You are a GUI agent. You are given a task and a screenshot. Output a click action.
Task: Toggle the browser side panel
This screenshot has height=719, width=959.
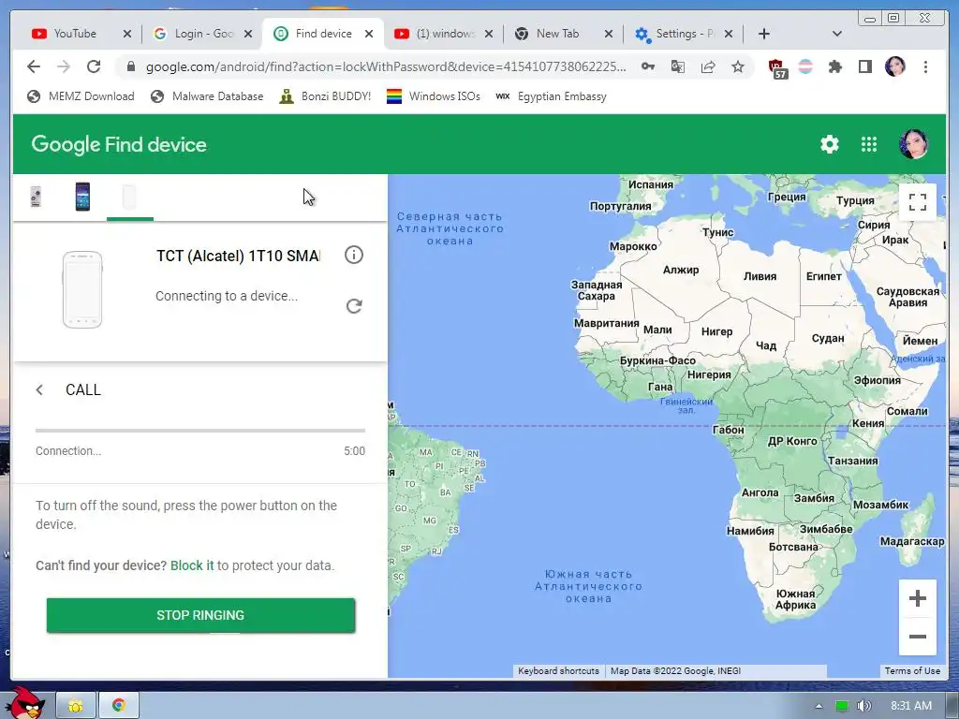pyautogui.click(x=864, y=66)
